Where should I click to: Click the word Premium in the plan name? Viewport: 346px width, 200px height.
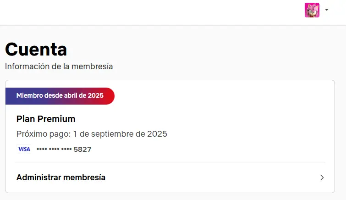(56, 119)
